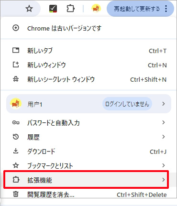Open ダウンロード from the menu
This screenshot has width=177, height=206.
click(x=88, y=152)
